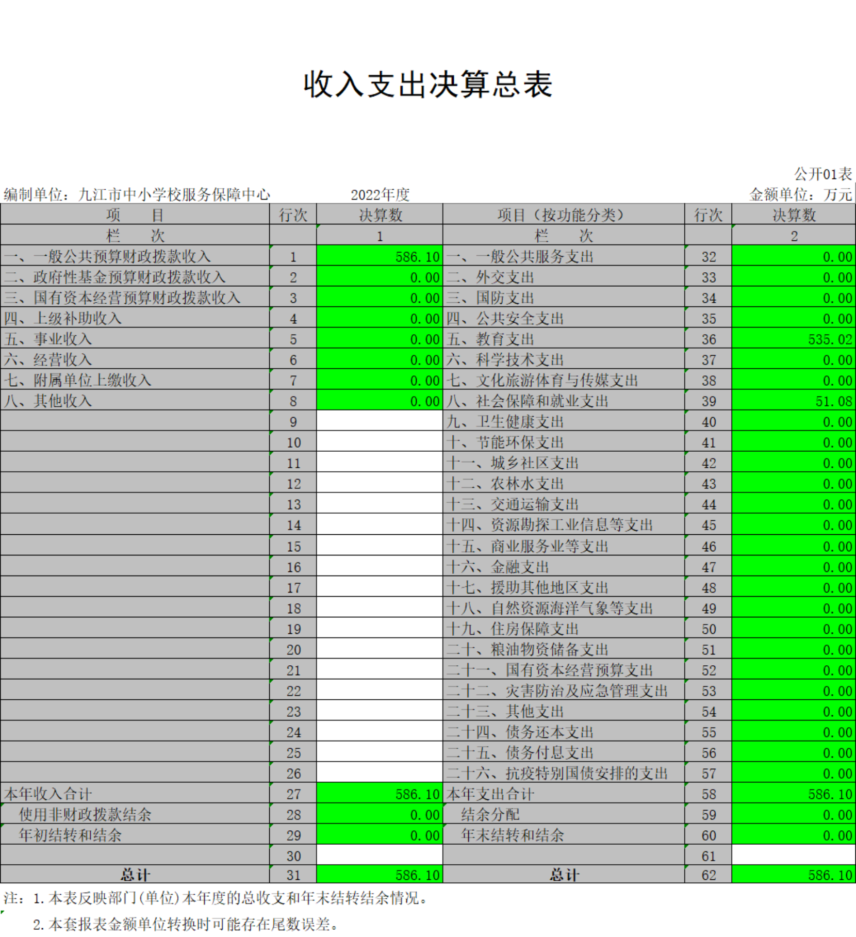Click the 教育支出 amount 535.02
Image resolution: width=856 pixels, height=937 pixels.
point(793,339)
